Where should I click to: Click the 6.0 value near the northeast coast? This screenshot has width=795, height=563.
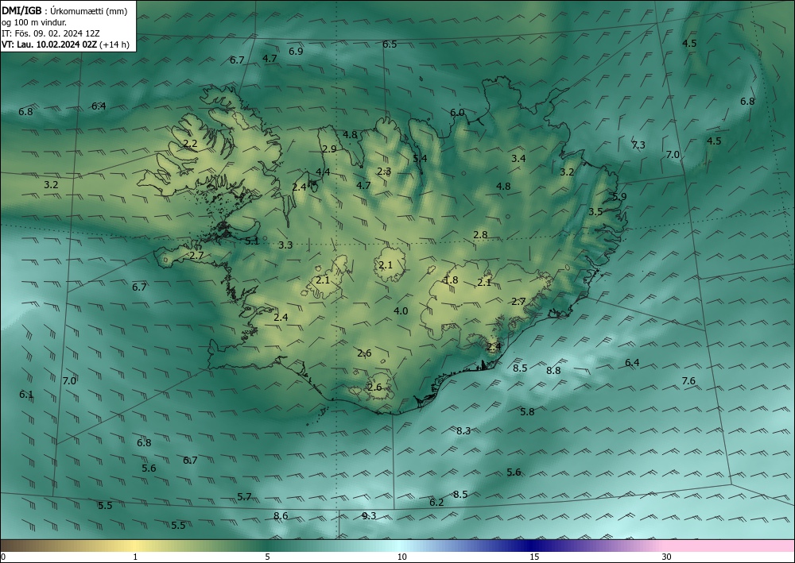tap(457, 113)
